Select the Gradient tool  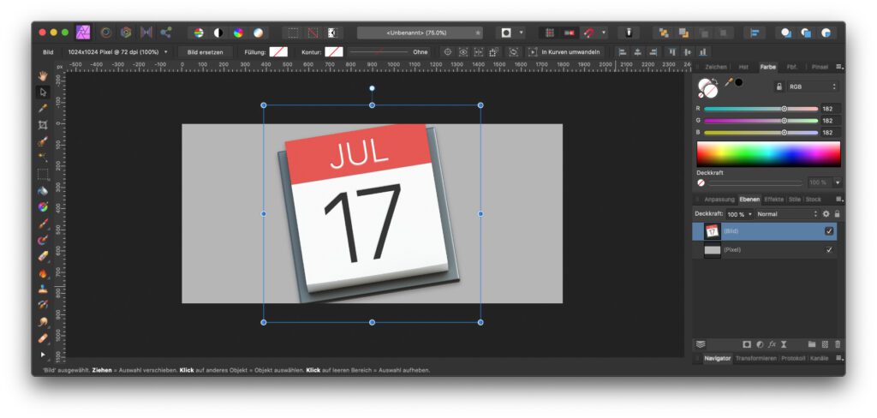coord(43,207)
